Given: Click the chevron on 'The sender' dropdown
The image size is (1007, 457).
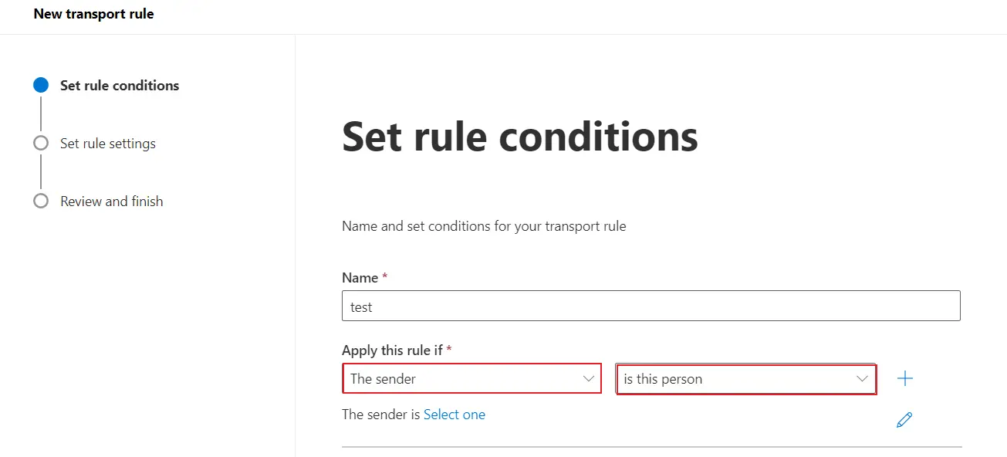Looking at the screenshot, I should [x=587, y=378].
